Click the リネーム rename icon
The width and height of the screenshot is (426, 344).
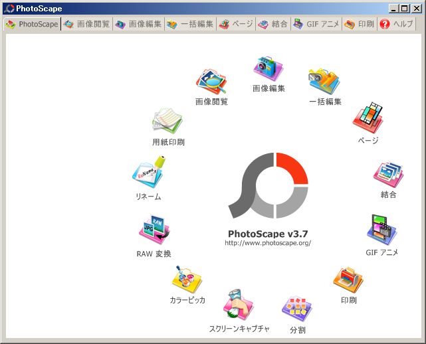point(148,174)
